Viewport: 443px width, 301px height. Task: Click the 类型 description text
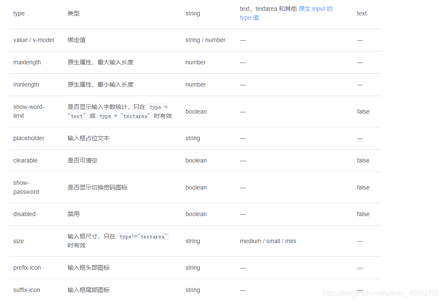tap(74, 13)
